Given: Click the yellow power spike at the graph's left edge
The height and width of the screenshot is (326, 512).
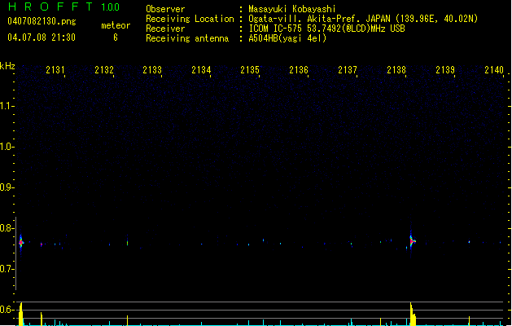Looking at the screenshot, I should pos(21,315).
